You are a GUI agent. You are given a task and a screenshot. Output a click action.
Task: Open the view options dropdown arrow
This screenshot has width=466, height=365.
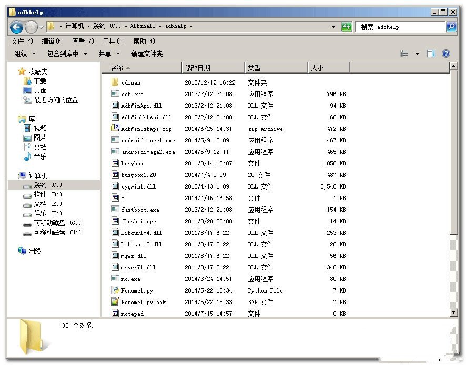418,54
